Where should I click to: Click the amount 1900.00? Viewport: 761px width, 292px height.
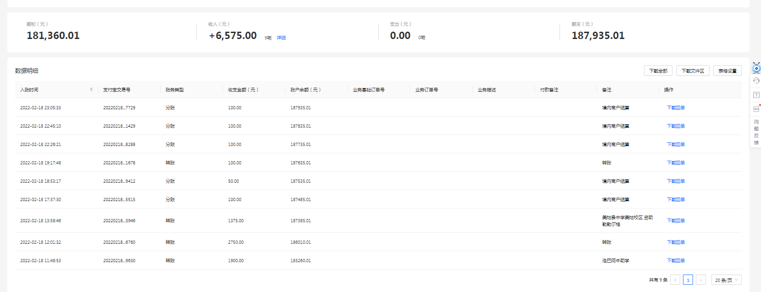click(236, 261)
